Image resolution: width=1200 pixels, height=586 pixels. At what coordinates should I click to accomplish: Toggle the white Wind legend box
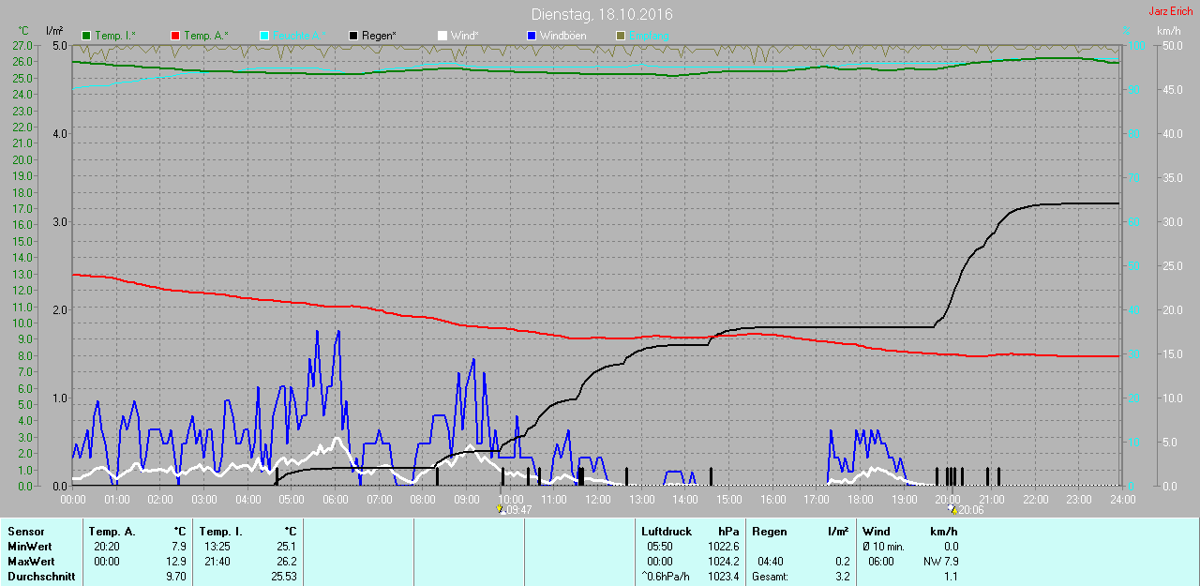pyautogui.click(x=442, y=36)
